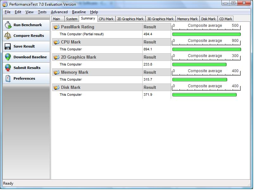Open the File menu

click(x=8, y=12)
